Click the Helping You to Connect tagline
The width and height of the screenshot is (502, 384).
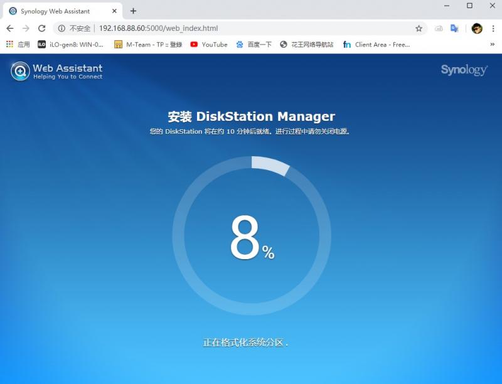coord(68,77)
